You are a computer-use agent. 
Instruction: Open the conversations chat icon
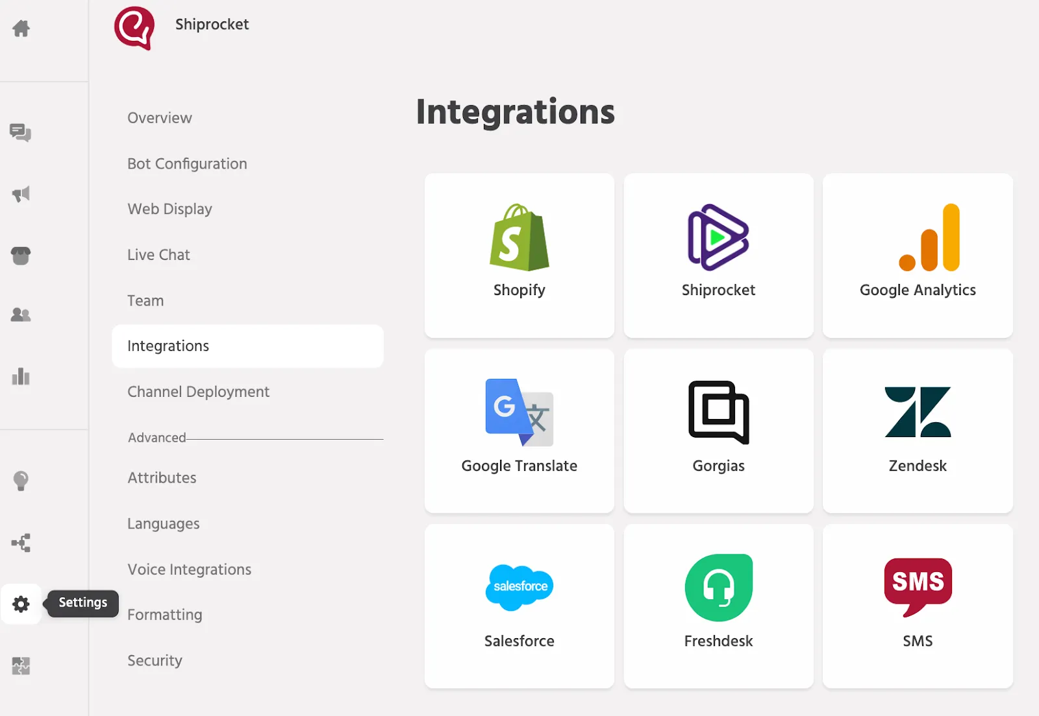coord(21,132)
